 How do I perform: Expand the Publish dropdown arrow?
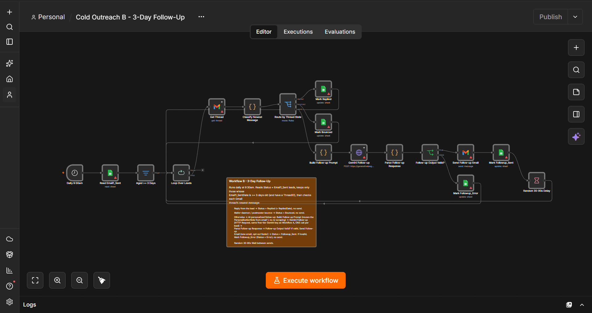(575, 17)
